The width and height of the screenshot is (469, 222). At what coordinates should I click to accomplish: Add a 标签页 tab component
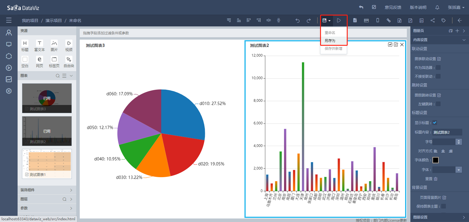coord(54,62)
